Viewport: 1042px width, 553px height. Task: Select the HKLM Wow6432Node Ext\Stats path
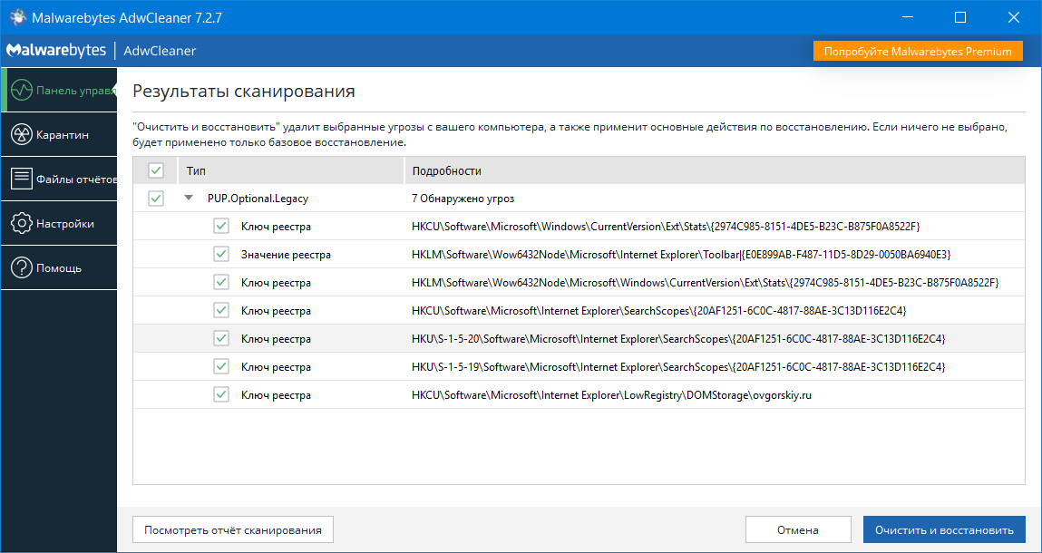pyautogui.click(x=705, y=283)
